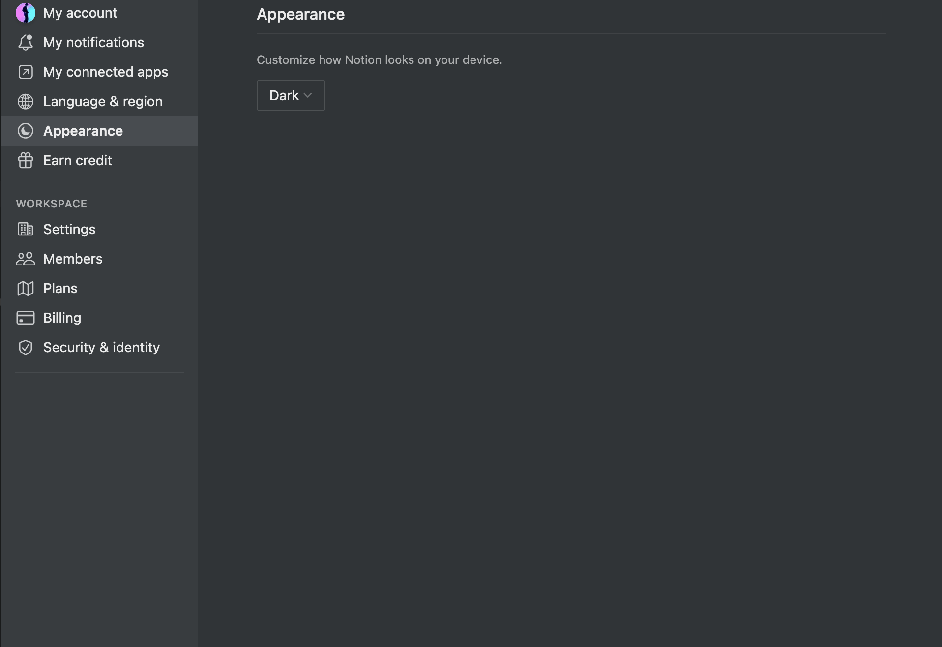
Task: Click the gift icon for Earn credit
Action: [x=26, y=160]
